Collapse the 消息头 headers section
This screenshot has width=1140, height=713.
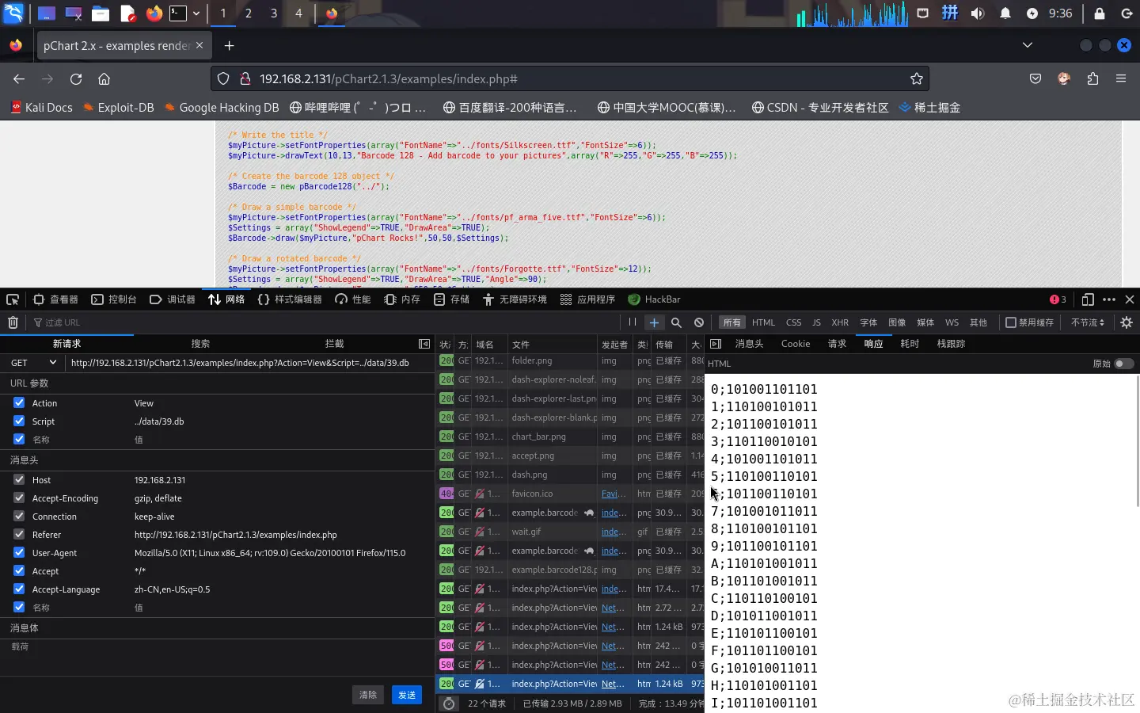pos(24,460)
